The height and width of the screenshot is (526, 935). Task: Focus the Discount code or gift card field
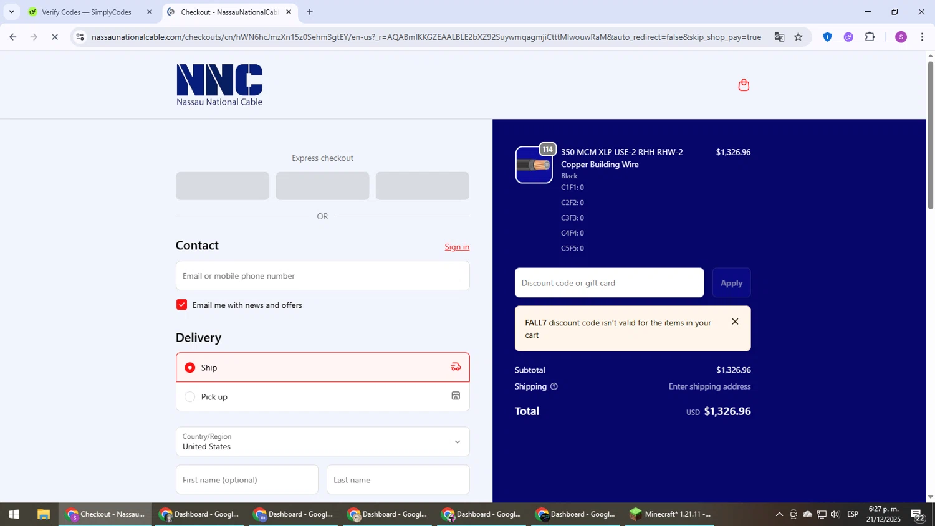click(x=610, y=283)
